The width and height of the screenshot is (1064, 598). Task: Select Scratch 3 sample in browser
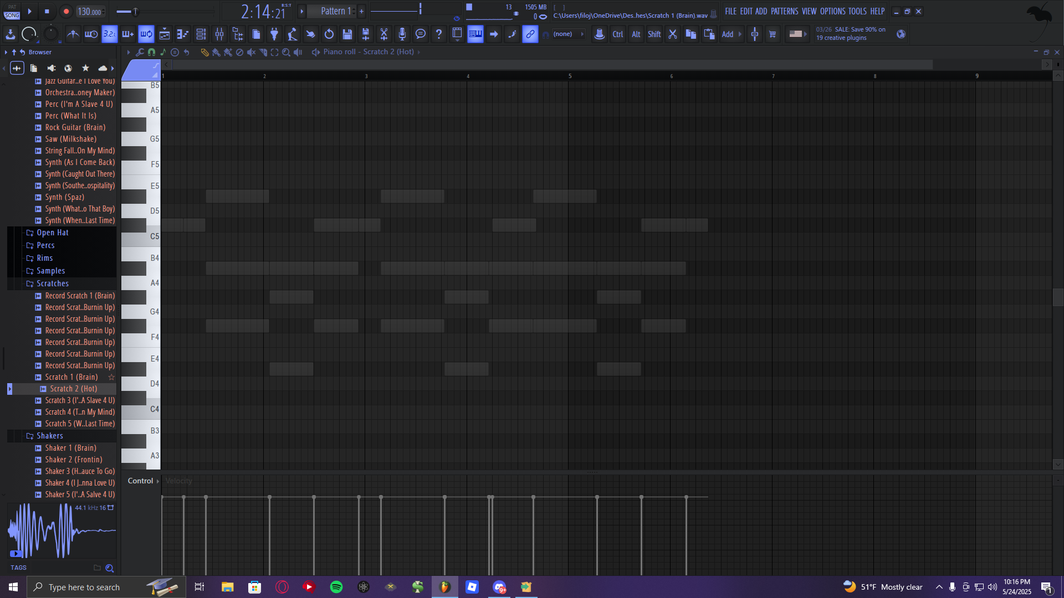(80, 400)
